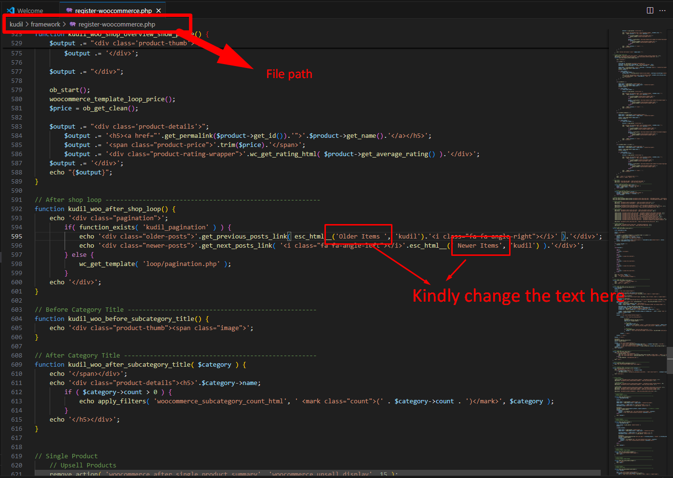
Task: Select line number 609 in gutter
Action: (17, 365)
